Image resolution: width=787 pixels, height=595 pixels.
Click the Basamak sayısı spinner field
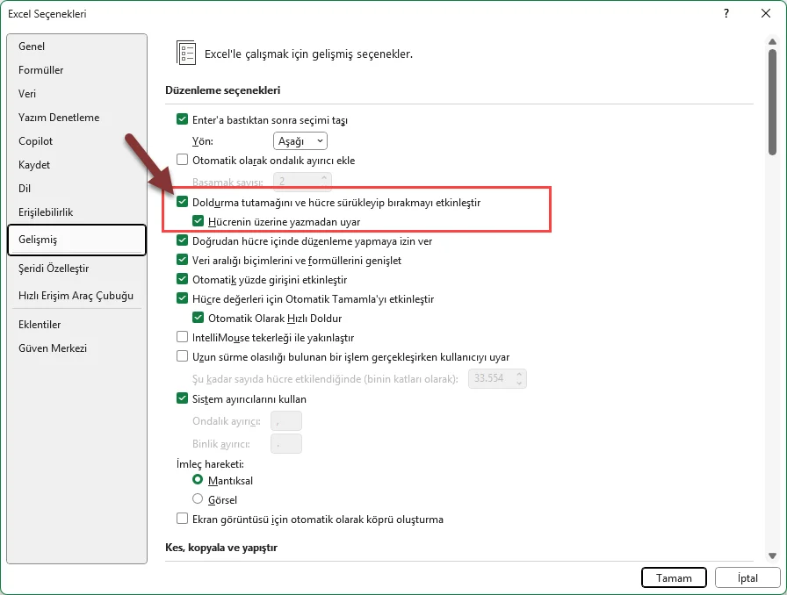(x=302, y=182)
